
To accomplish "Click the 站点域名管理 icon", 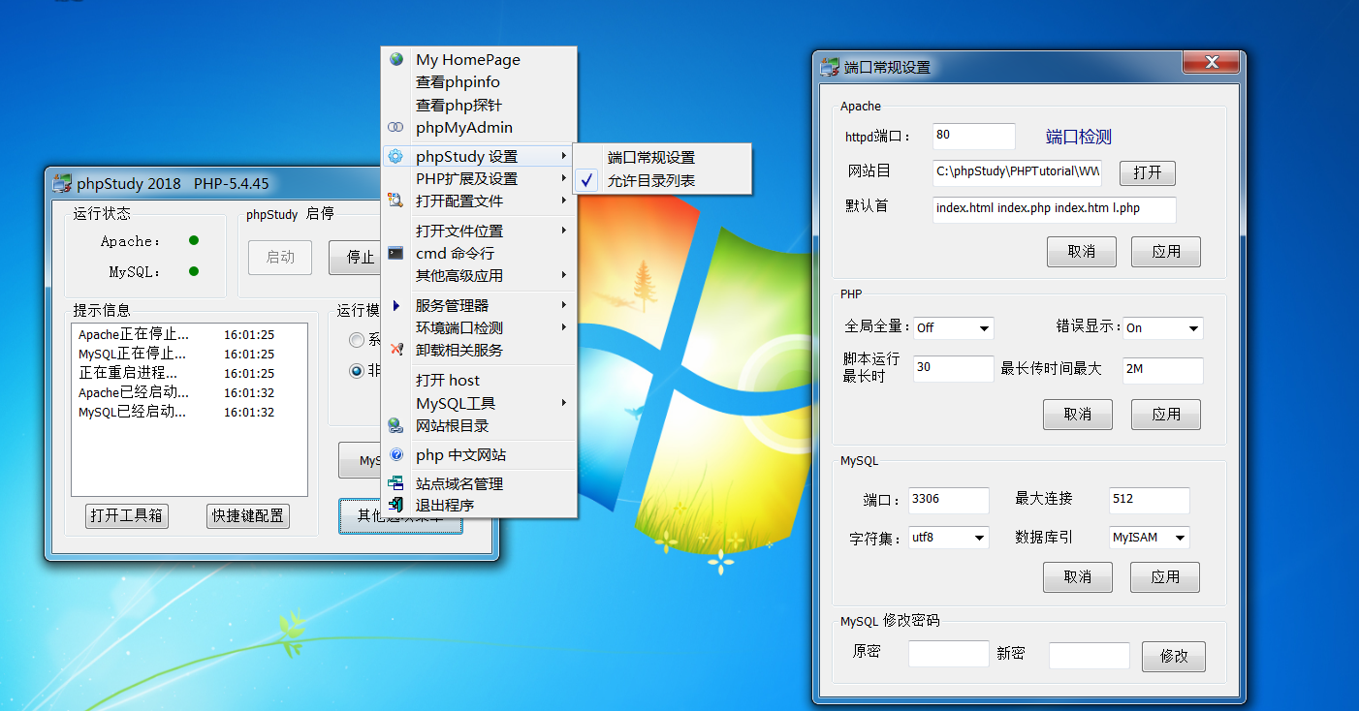I will tap(395, 482).
